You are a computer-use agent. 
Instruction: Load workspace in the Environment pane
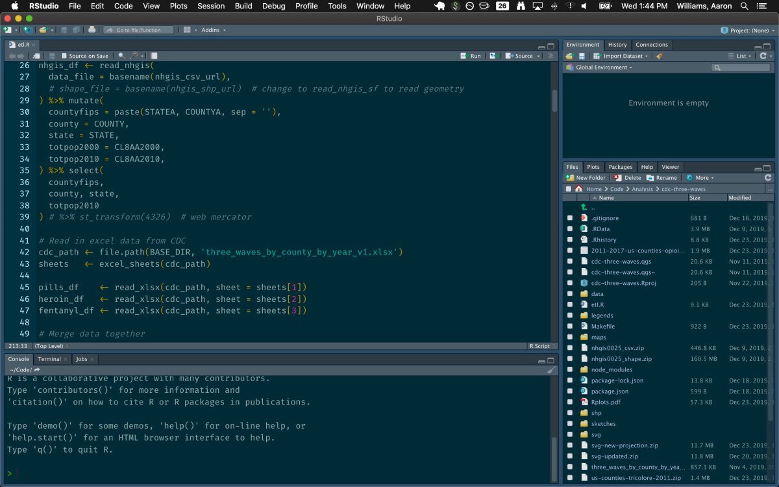569,56
